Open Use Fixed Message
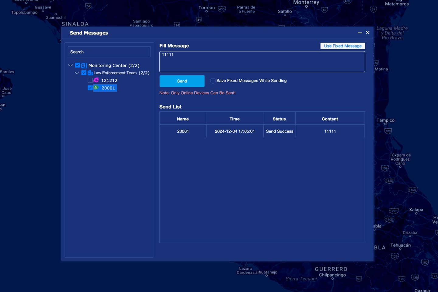438x292 pixels. (x=342, y=46)
